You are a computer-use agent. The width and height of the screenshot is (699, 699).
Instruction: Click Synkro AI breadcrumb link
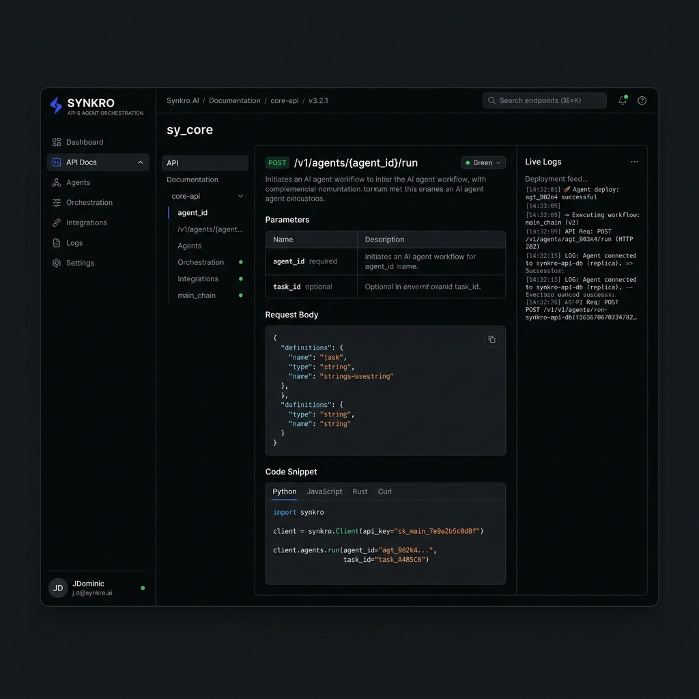pos(183,101)
